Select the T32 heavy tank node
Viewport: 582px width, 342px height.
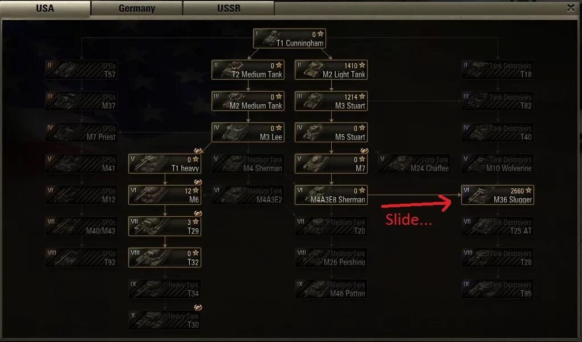coord(165,258)
